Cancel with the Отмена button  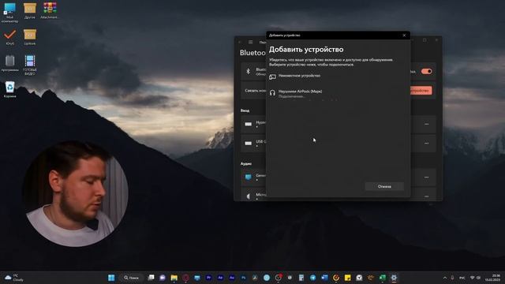[x=384, y=186]
